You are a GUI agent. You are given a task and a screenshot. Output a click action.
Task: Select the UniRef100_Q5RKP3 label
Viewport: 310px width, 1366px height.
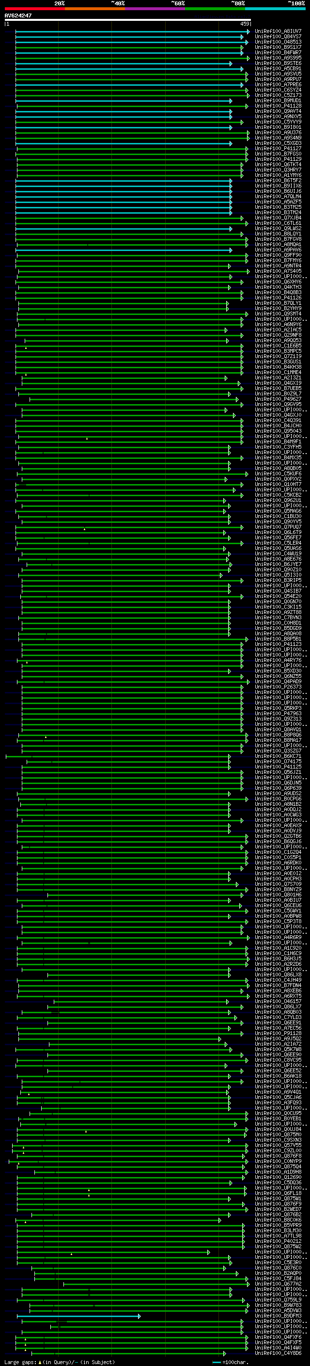(278, 708)
